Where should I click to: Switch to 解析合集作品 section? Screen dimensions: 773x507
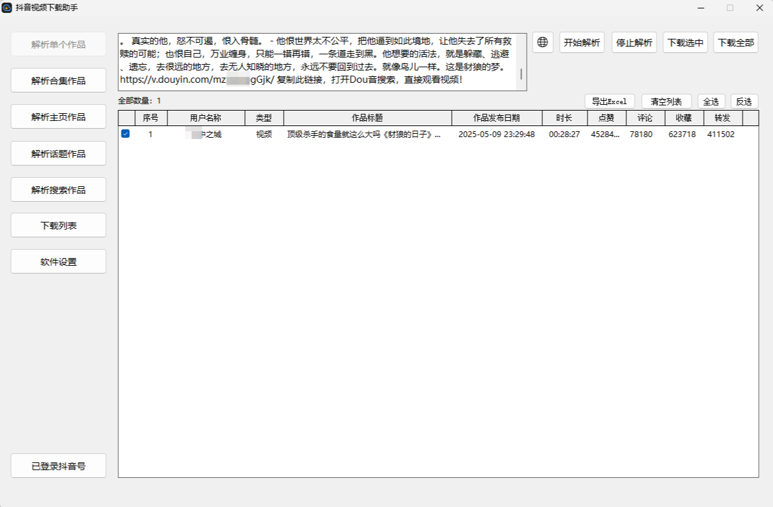tap(58, 80)
